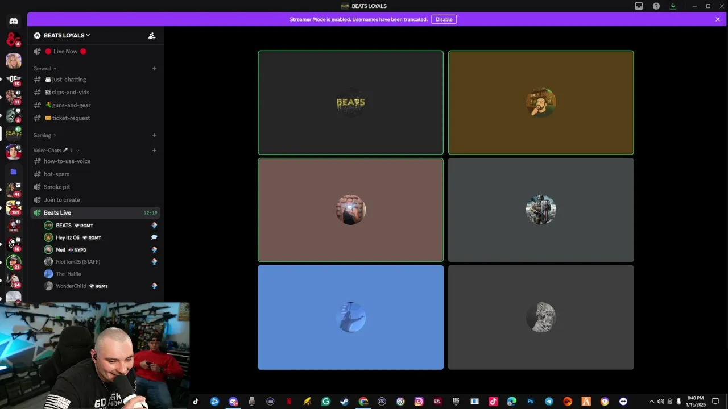Open the Live Now stage channel
Image resolution: width=728 pixels, height=409 pixels.
coord(95,51)
